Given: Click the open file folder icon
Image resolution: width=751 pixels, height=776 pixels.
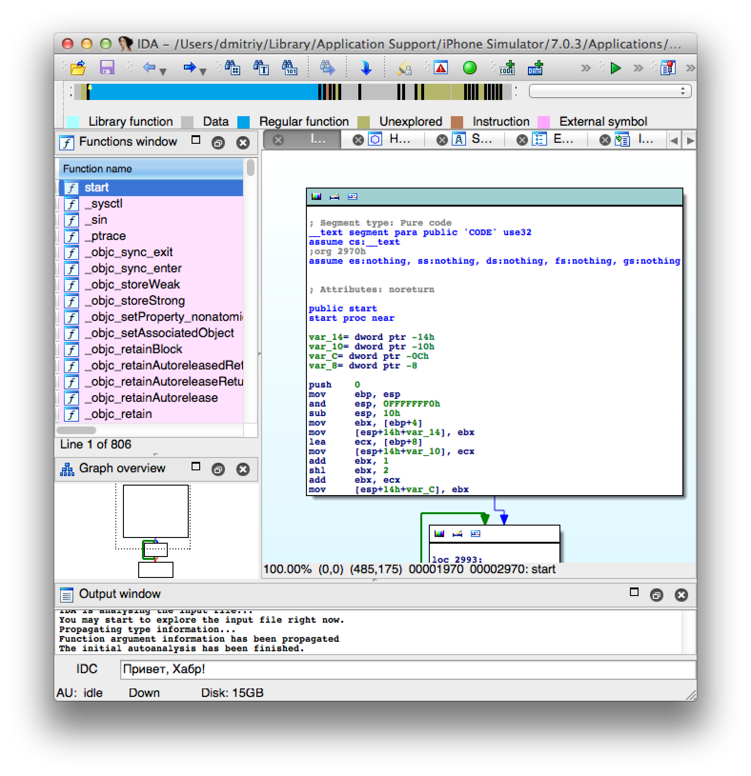Looking at the screenshot, I should point(78,68).
